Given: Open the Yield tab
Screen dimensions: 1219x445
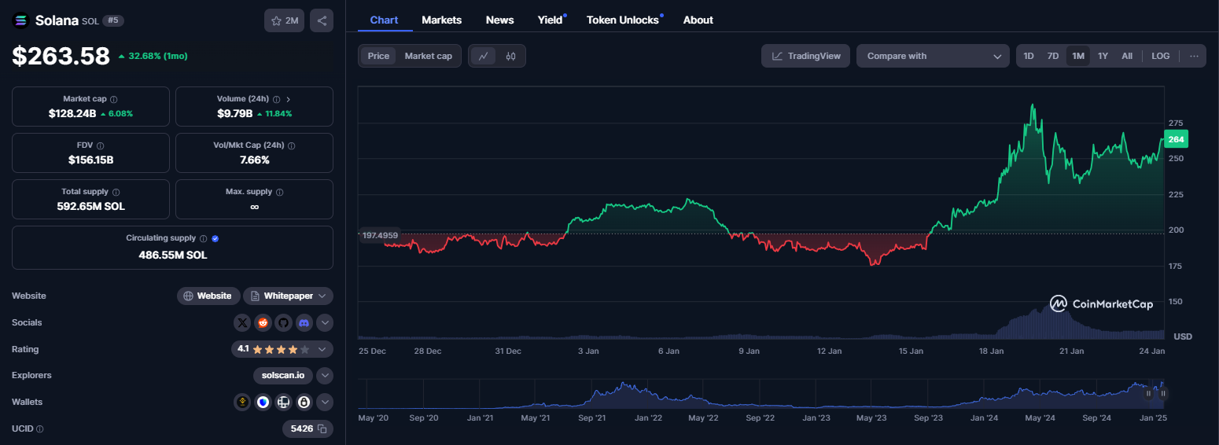Looking at the screenshot, I should point(551,20).
